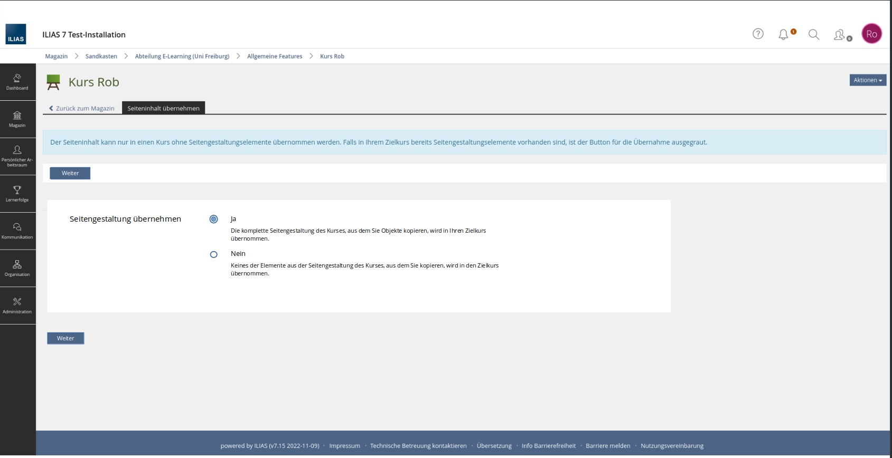The width and height of the screenshot is (892, 458).
Task: Open the Dashboard sidebar icon
Action: [17, 82]
